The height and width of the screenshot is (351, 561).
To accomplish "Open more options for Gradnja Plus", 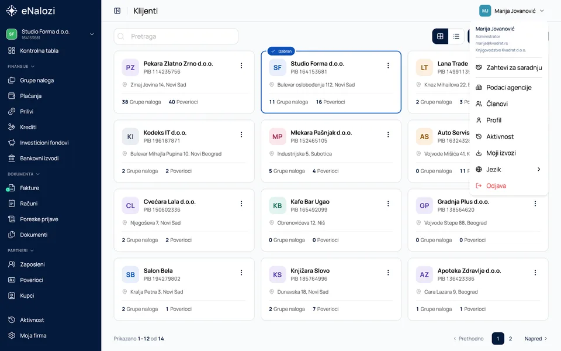I will tap(535, 204).
